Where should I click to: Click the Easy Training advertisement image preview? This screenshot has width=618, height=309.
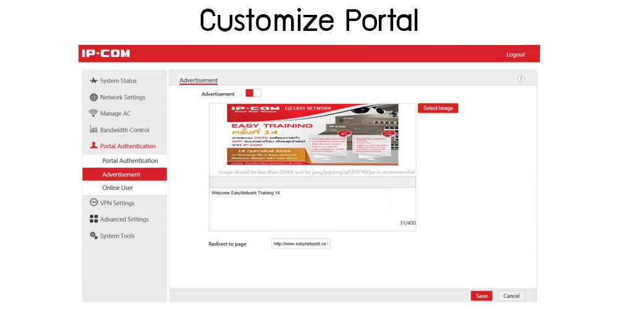pos(313,134)
